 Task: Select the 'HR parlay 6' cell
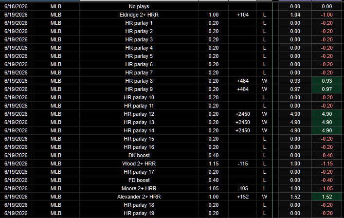[139, 65]
